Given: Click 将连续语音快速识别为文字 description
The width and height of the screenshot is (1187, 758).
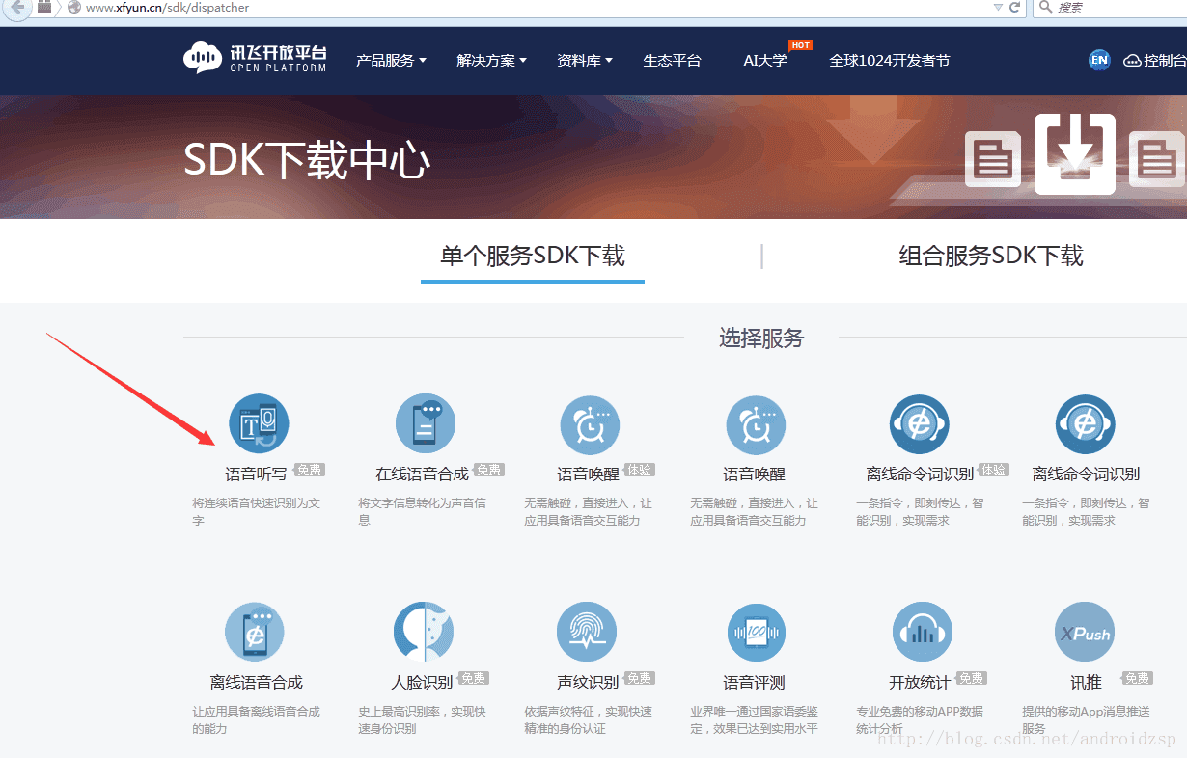Looking at the screenshot, I should point(257,511).
